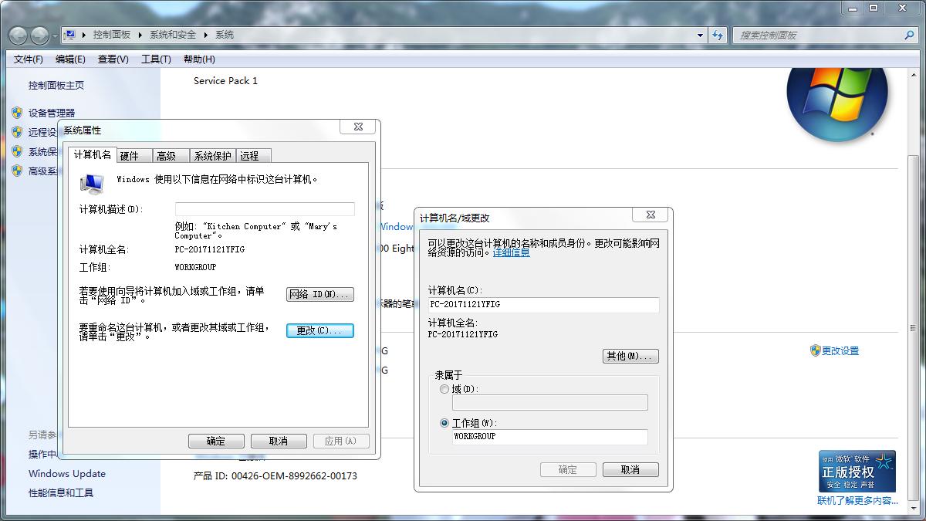The height and width of the screenshot is (521, 926).
Task: Click the 网络ID(N) button
Action: (319, 294)
